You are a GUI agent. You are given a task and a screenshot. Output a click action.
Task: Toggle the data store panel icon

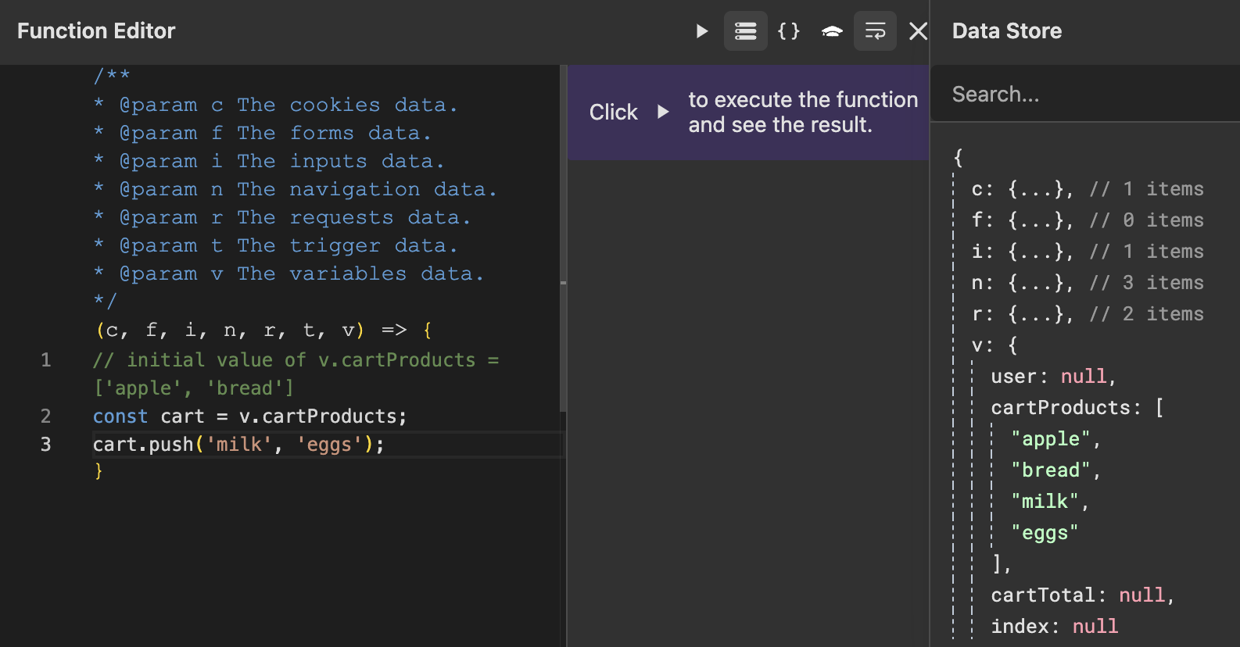(x=745, y=31)
